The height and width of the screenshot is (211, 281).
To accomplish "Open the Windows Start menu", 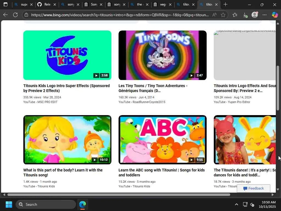I will (x=9, y=204).
